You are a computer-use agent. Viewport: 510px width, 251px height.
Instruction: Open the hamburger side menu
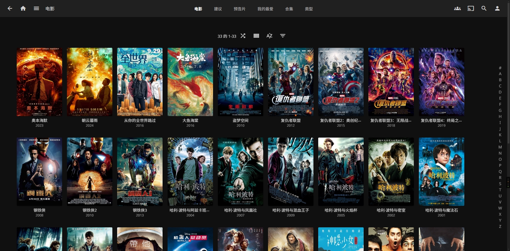[36, 8]
